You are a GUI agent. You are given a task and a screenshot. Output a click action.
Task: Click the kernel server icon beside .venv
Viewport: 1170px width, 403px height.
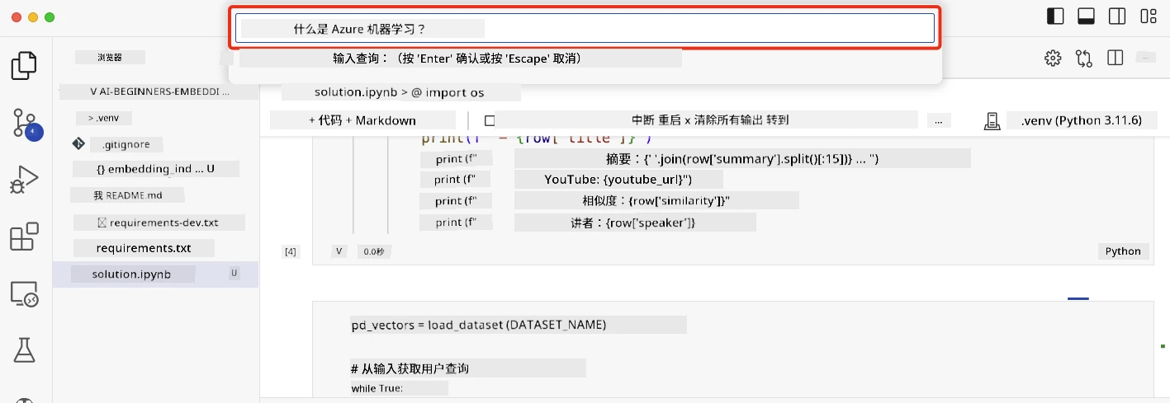(992, 121)
